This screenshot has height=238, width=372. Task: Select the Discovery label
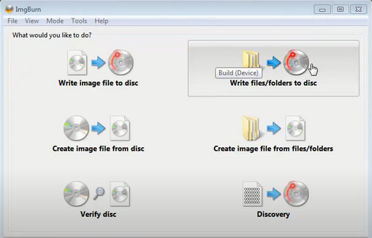[273, 215]
